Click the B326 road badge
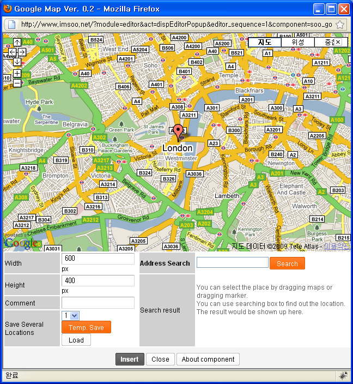Viewport: 353px width, 384px height. (169, 179)
